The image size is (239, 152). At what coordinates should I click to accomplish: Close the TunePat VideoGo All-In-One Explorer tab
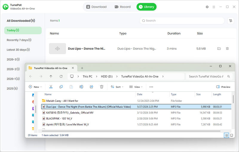tap(73, 68)
